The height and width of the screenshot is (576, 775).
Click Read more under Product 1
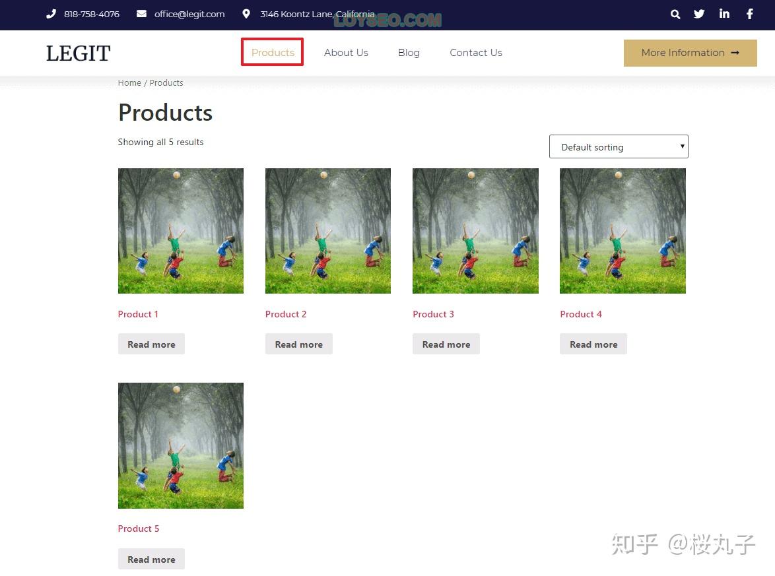[151, 344]
